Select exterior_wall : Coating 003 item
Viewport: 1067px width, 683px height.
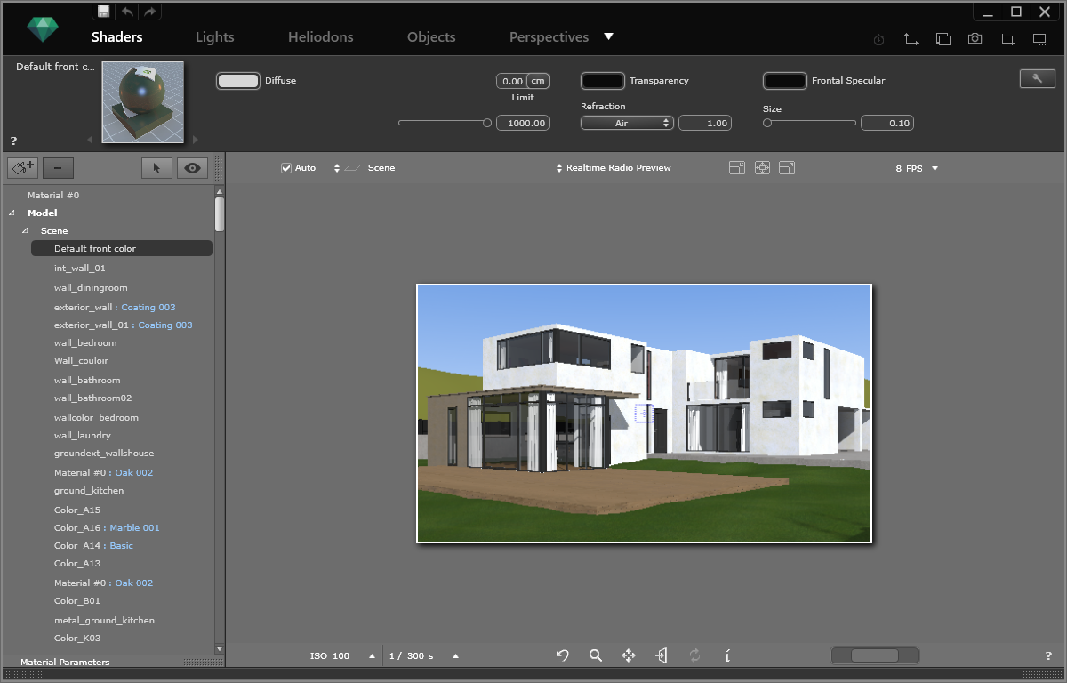click(115, 307)
